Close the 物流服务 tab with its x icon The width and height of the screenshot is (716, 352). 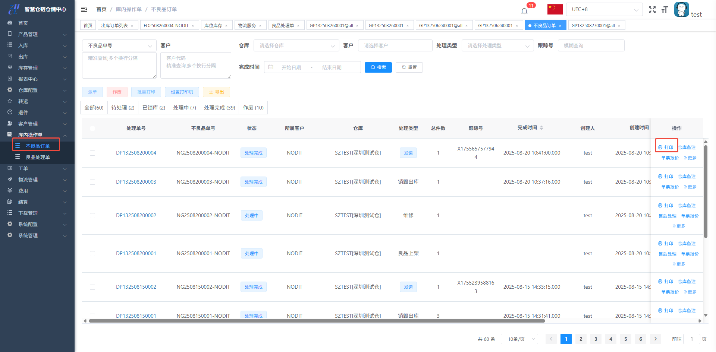(x=260, y=26)
